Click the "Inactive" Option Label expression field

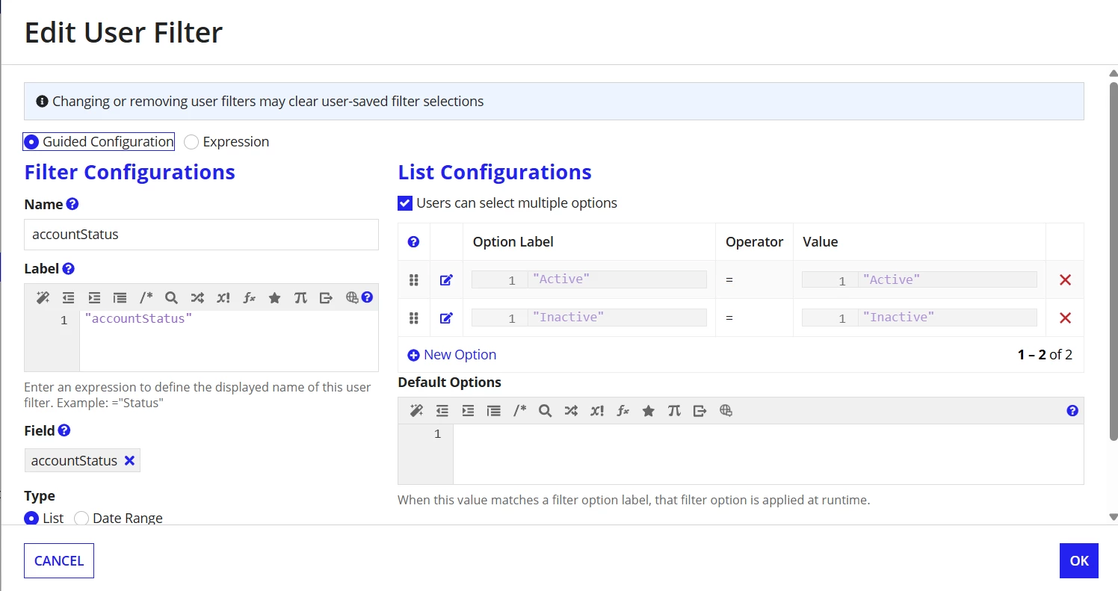[589, 318]
